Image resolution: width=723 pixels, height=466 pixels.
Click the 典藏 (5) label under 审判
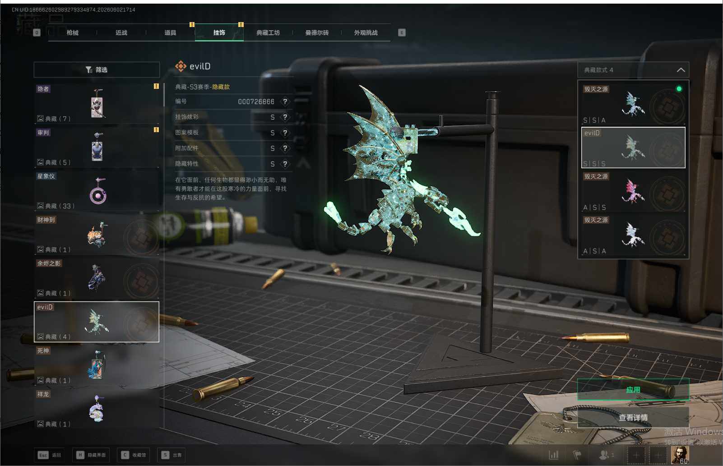(x=54, y=162)
